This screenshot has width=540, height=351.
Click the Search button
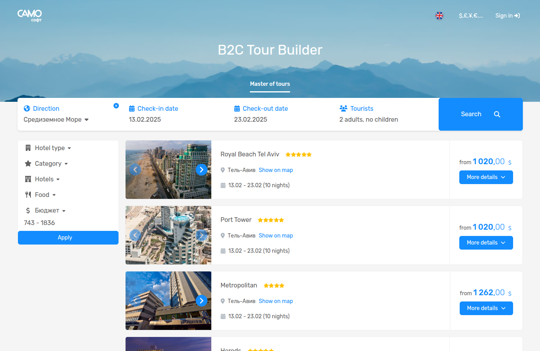click(x=481, y=114)
